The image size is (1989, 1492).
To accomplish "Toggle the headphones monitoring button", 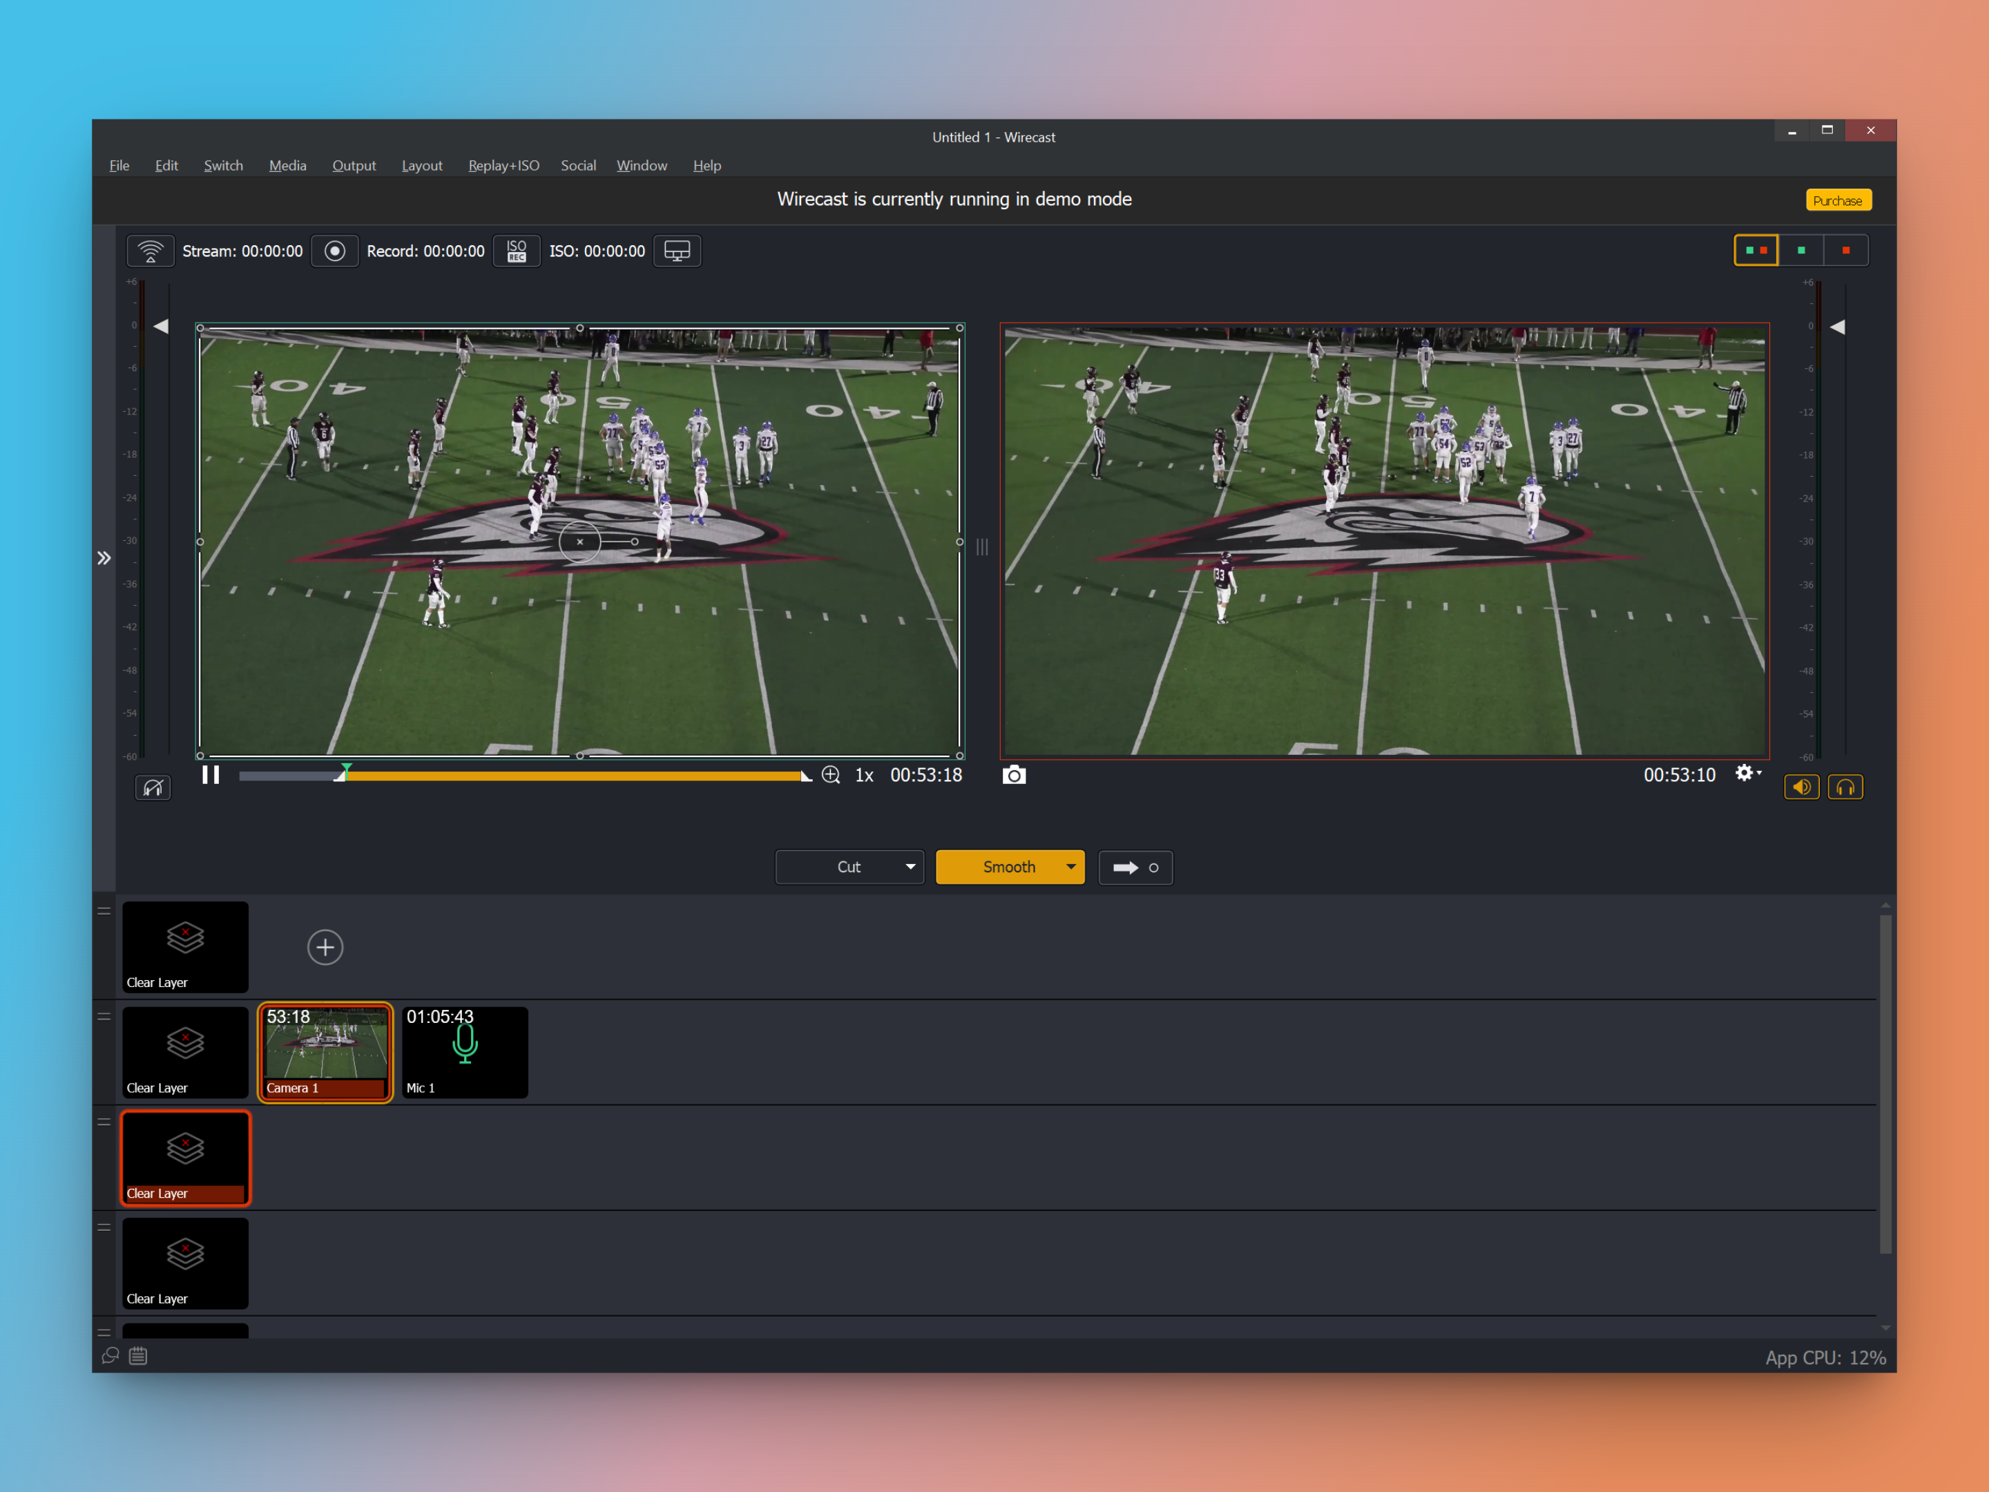I will coord(1845,788).
